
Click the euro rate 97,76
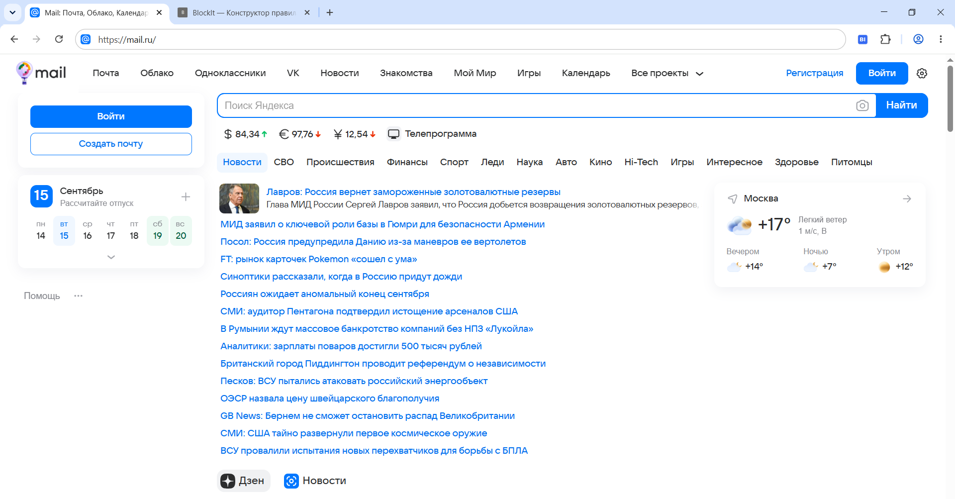[300, 134]
